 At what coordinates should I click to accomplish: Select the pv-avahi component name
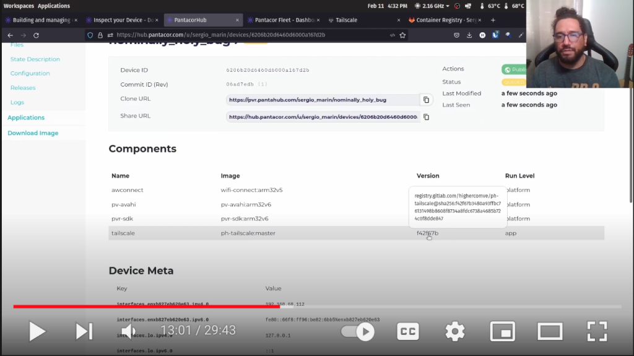[x=124, y=204]
